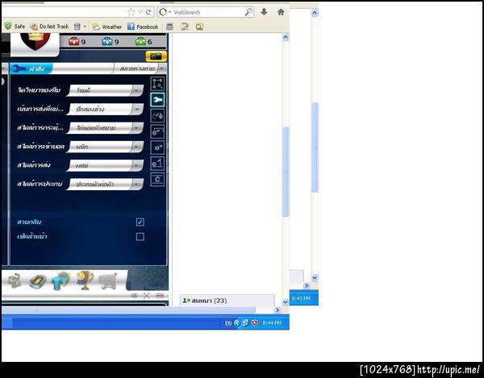Open the cash register finances icon
Image resolution: width=484 pixels, height=378 pixels.
(x=14, y=280)
